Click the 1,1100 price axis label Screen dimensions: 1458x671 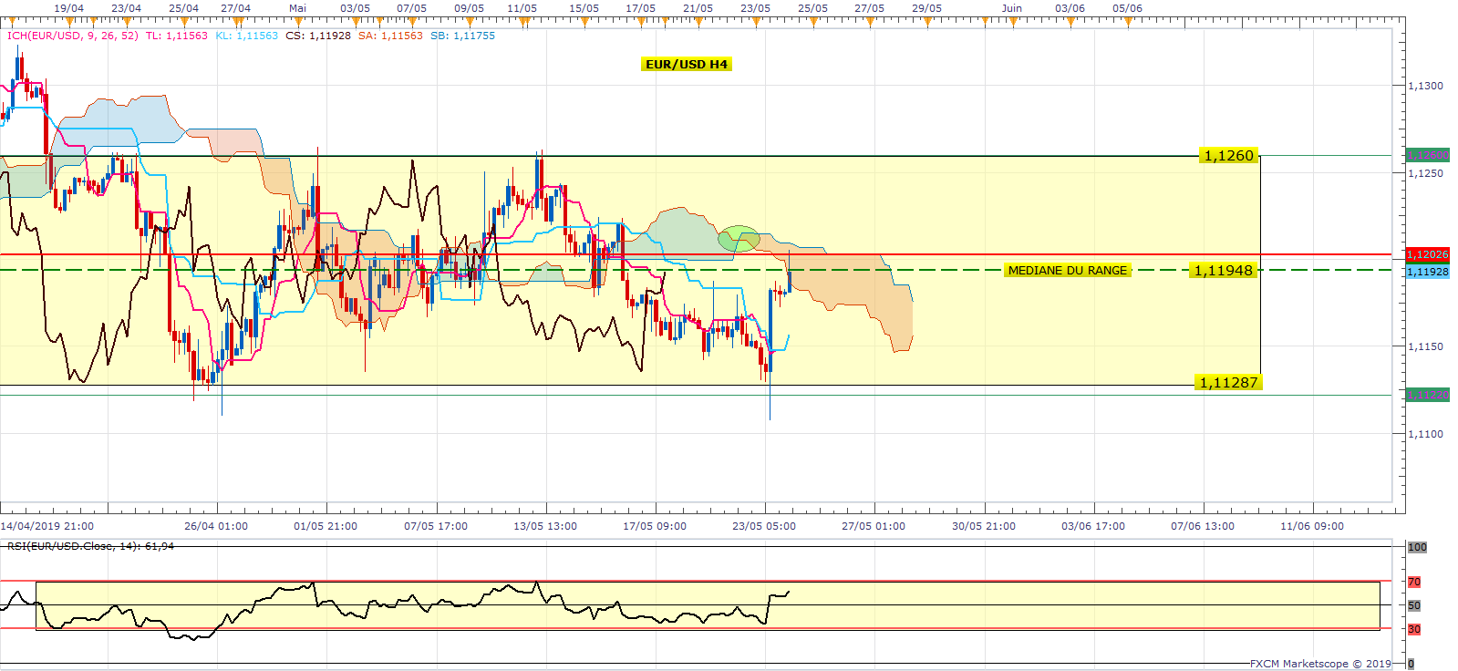pyautogui.click(x=1426, y=434)
